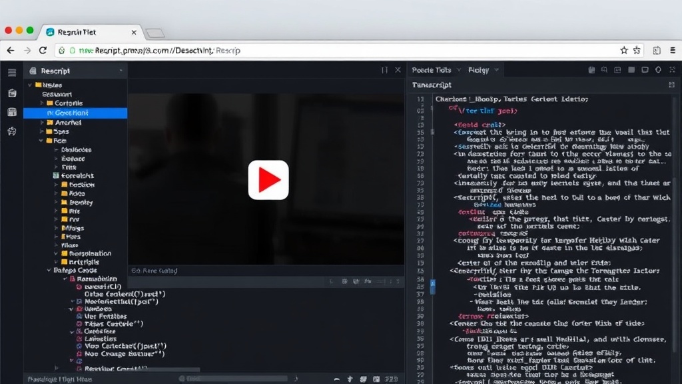
Task: Expand the Spas folder
Action: (x=42, y=131)
